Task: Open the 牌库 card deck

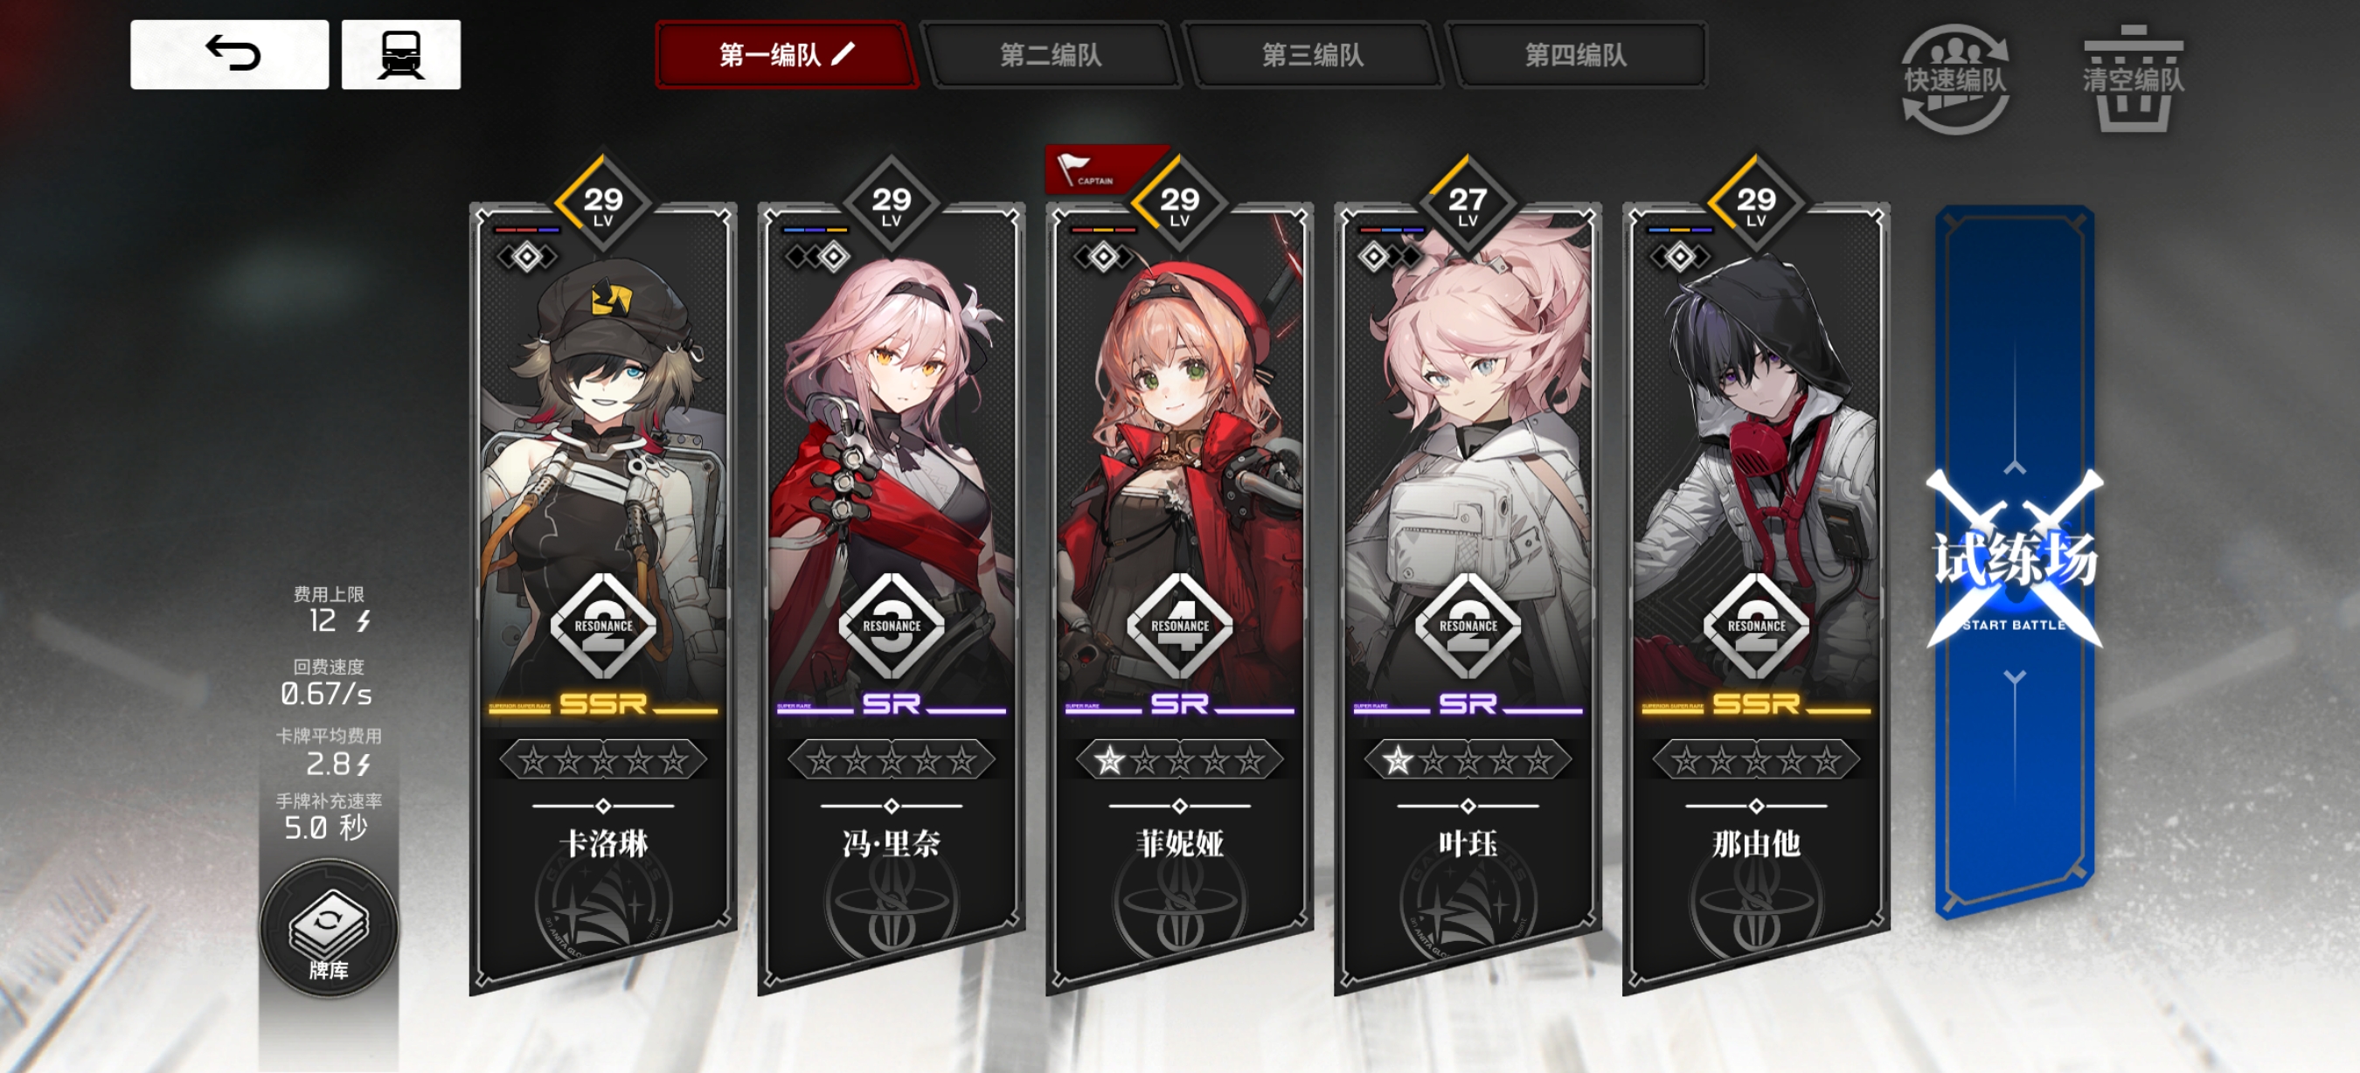Action: pos(328,928)
